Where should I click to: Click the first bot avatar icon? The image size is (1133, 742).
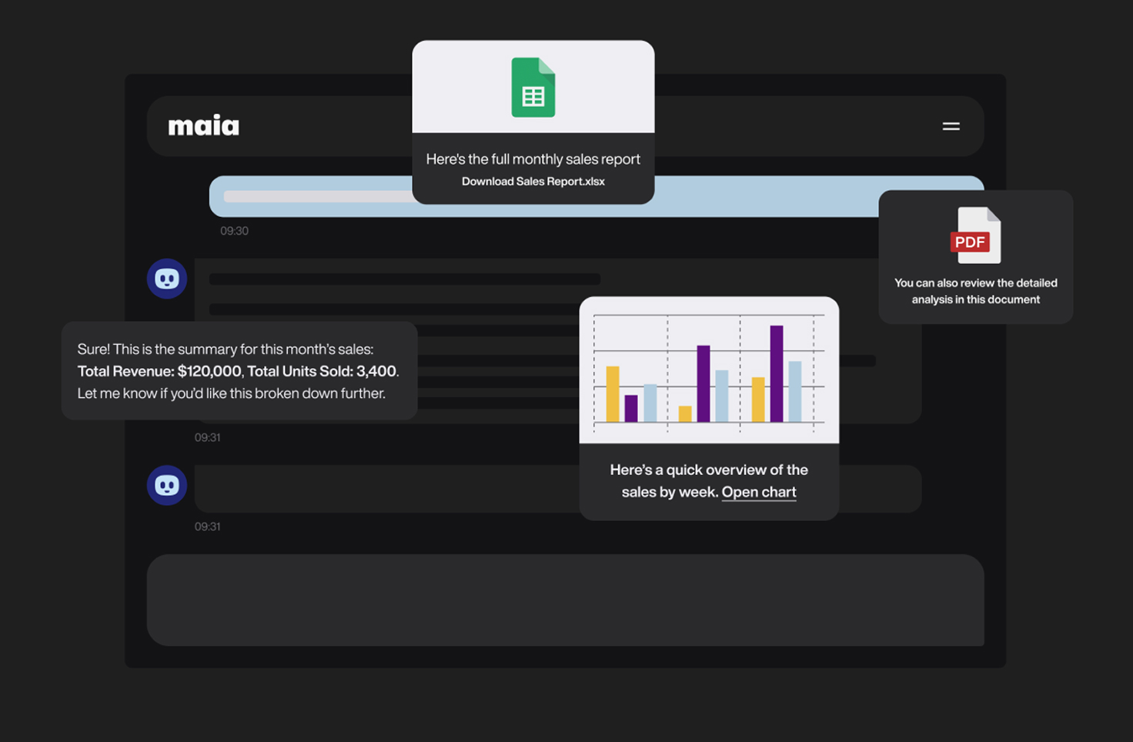[x=167, y=279]
